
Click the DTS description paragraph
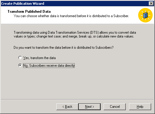coord(75,35)
